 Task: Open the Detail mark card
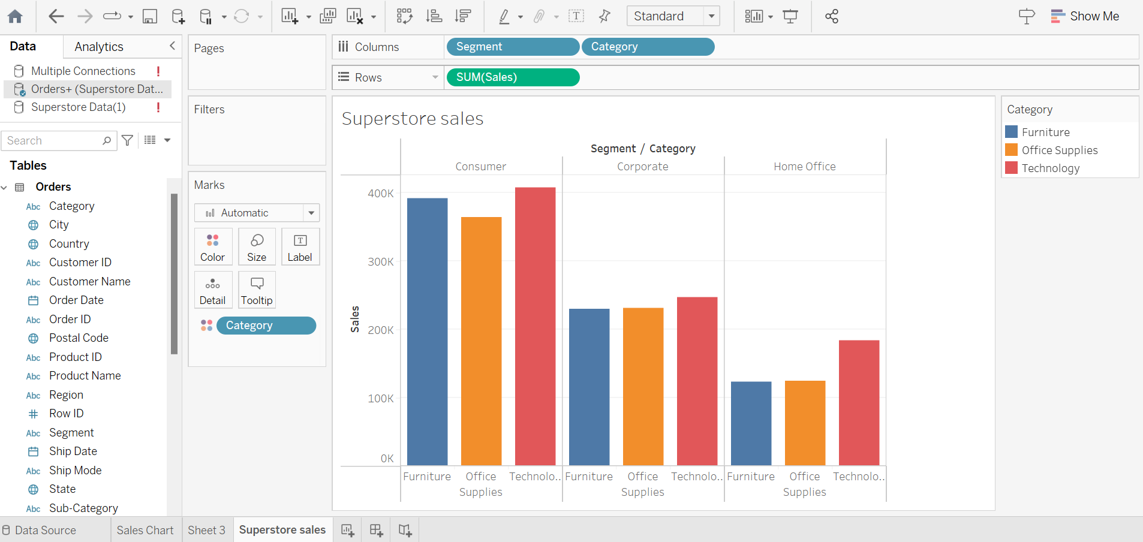tap(213, 290)
